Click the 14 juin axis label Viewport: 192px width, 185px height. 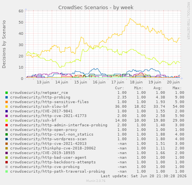(x=62, y=82)
